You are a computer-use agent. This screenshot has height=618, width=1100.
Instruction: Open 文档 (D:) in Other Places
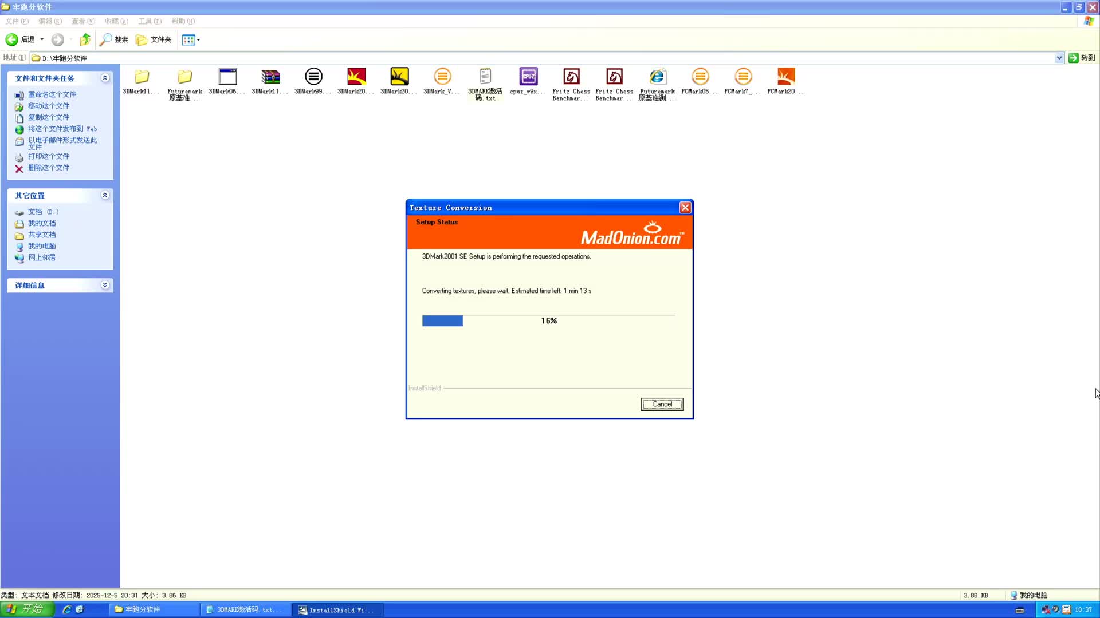[44, 212]
